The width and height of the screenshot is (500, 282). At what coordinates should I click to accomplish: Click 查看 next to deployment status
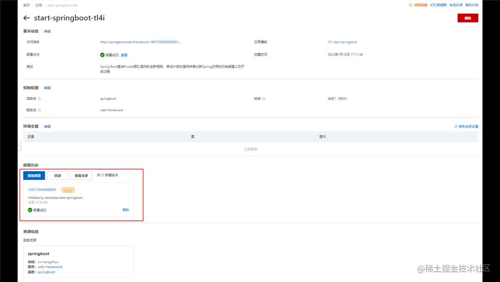point(124,55)
